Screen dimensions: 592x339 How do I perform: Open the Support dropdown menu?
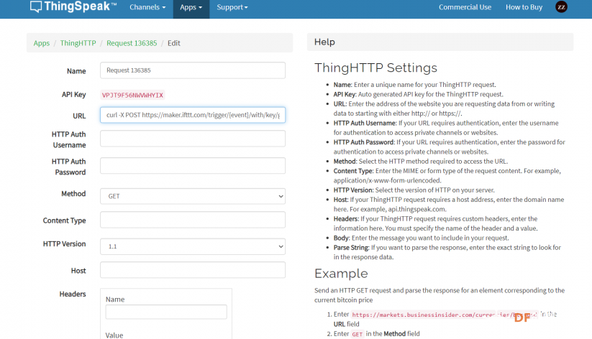(232, 7)
